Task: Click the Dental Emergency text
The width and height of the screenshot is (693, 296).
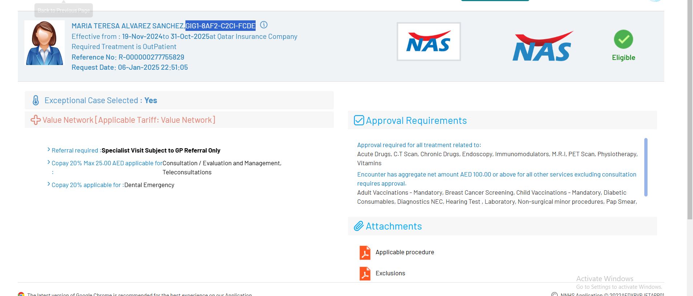Action: click(x=149, y=185)
